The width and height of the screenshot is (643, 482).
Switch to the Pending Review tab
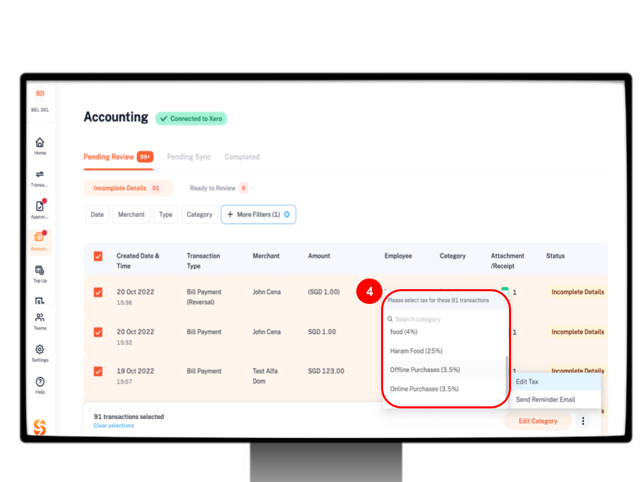pyautogui.click(x=118, y=157)
